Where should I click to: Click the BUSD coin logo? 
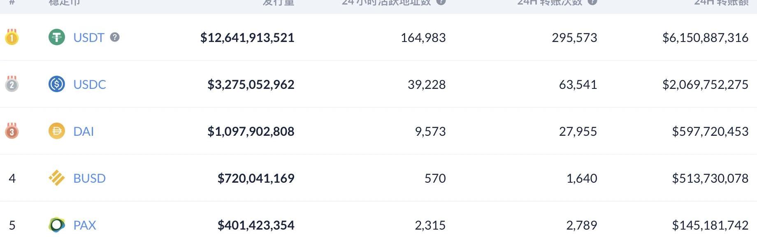(x=57, y=178)
